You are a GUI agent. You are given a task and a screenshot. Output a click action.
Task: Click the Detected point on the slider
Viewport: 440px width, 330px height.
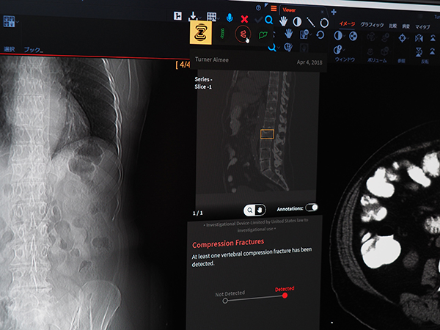(x=285, y=296)
